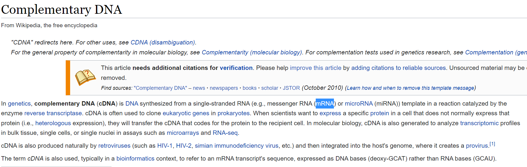Open the microRNA article link

tap(359, 104)
